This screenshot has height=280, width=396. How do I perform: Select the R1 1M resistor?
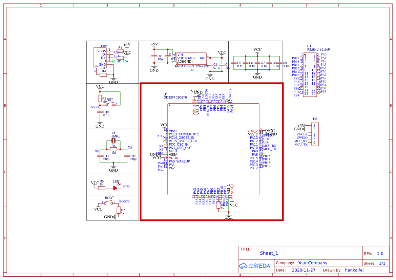103,75
